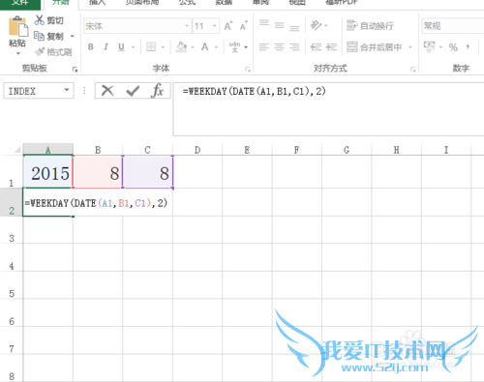Viewport: 484px width, 382px height.
Task: Open Merge and Center dropdown arrow
Action: (x=410, y=47)
